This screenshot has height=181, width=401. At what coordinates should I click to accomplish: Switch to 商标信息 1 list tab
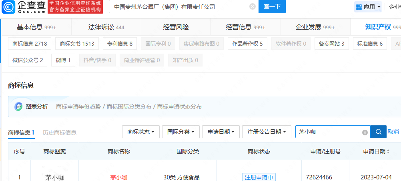click(x=21, y=133)
